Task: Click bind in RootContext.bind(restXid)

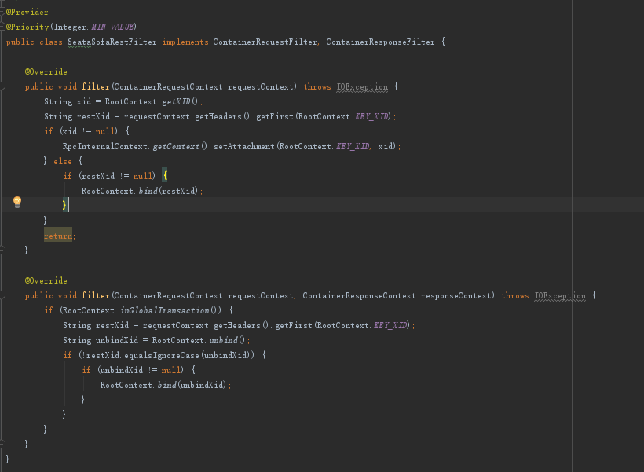Action: tap(148, 191)
